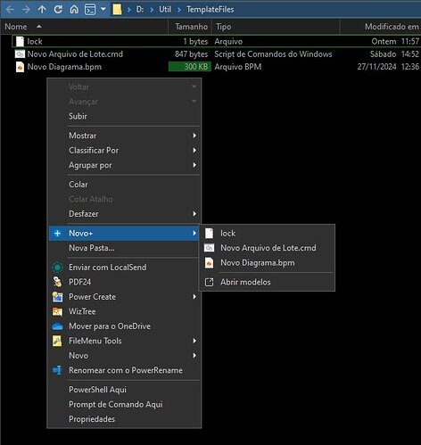Go up one folder with Up arrow

pyautogui.click(x=42, y=10)
